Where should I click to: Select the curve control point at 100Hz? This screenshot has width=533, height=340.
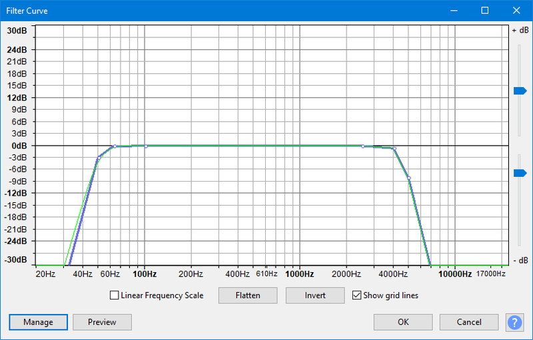[x=146, y=146]
